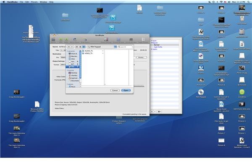
Task: Click the Browse button in HandBrake
Action: (142, 57)
